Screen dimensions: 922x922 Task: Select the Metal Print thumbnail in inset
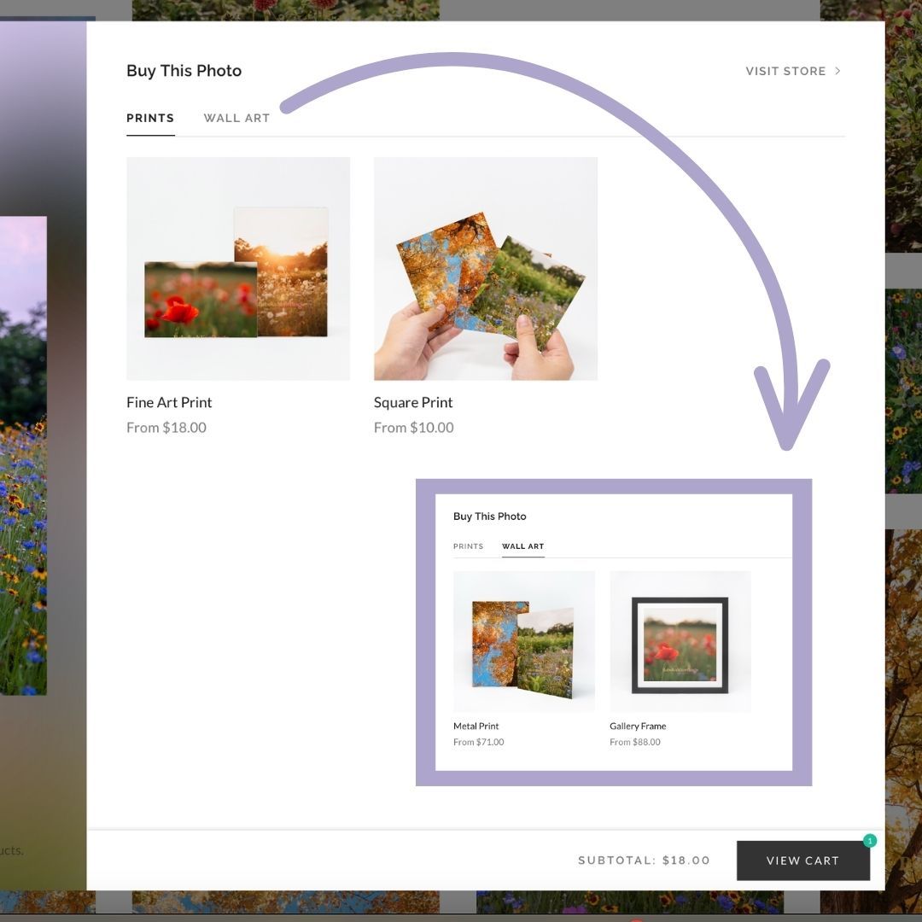524,641
